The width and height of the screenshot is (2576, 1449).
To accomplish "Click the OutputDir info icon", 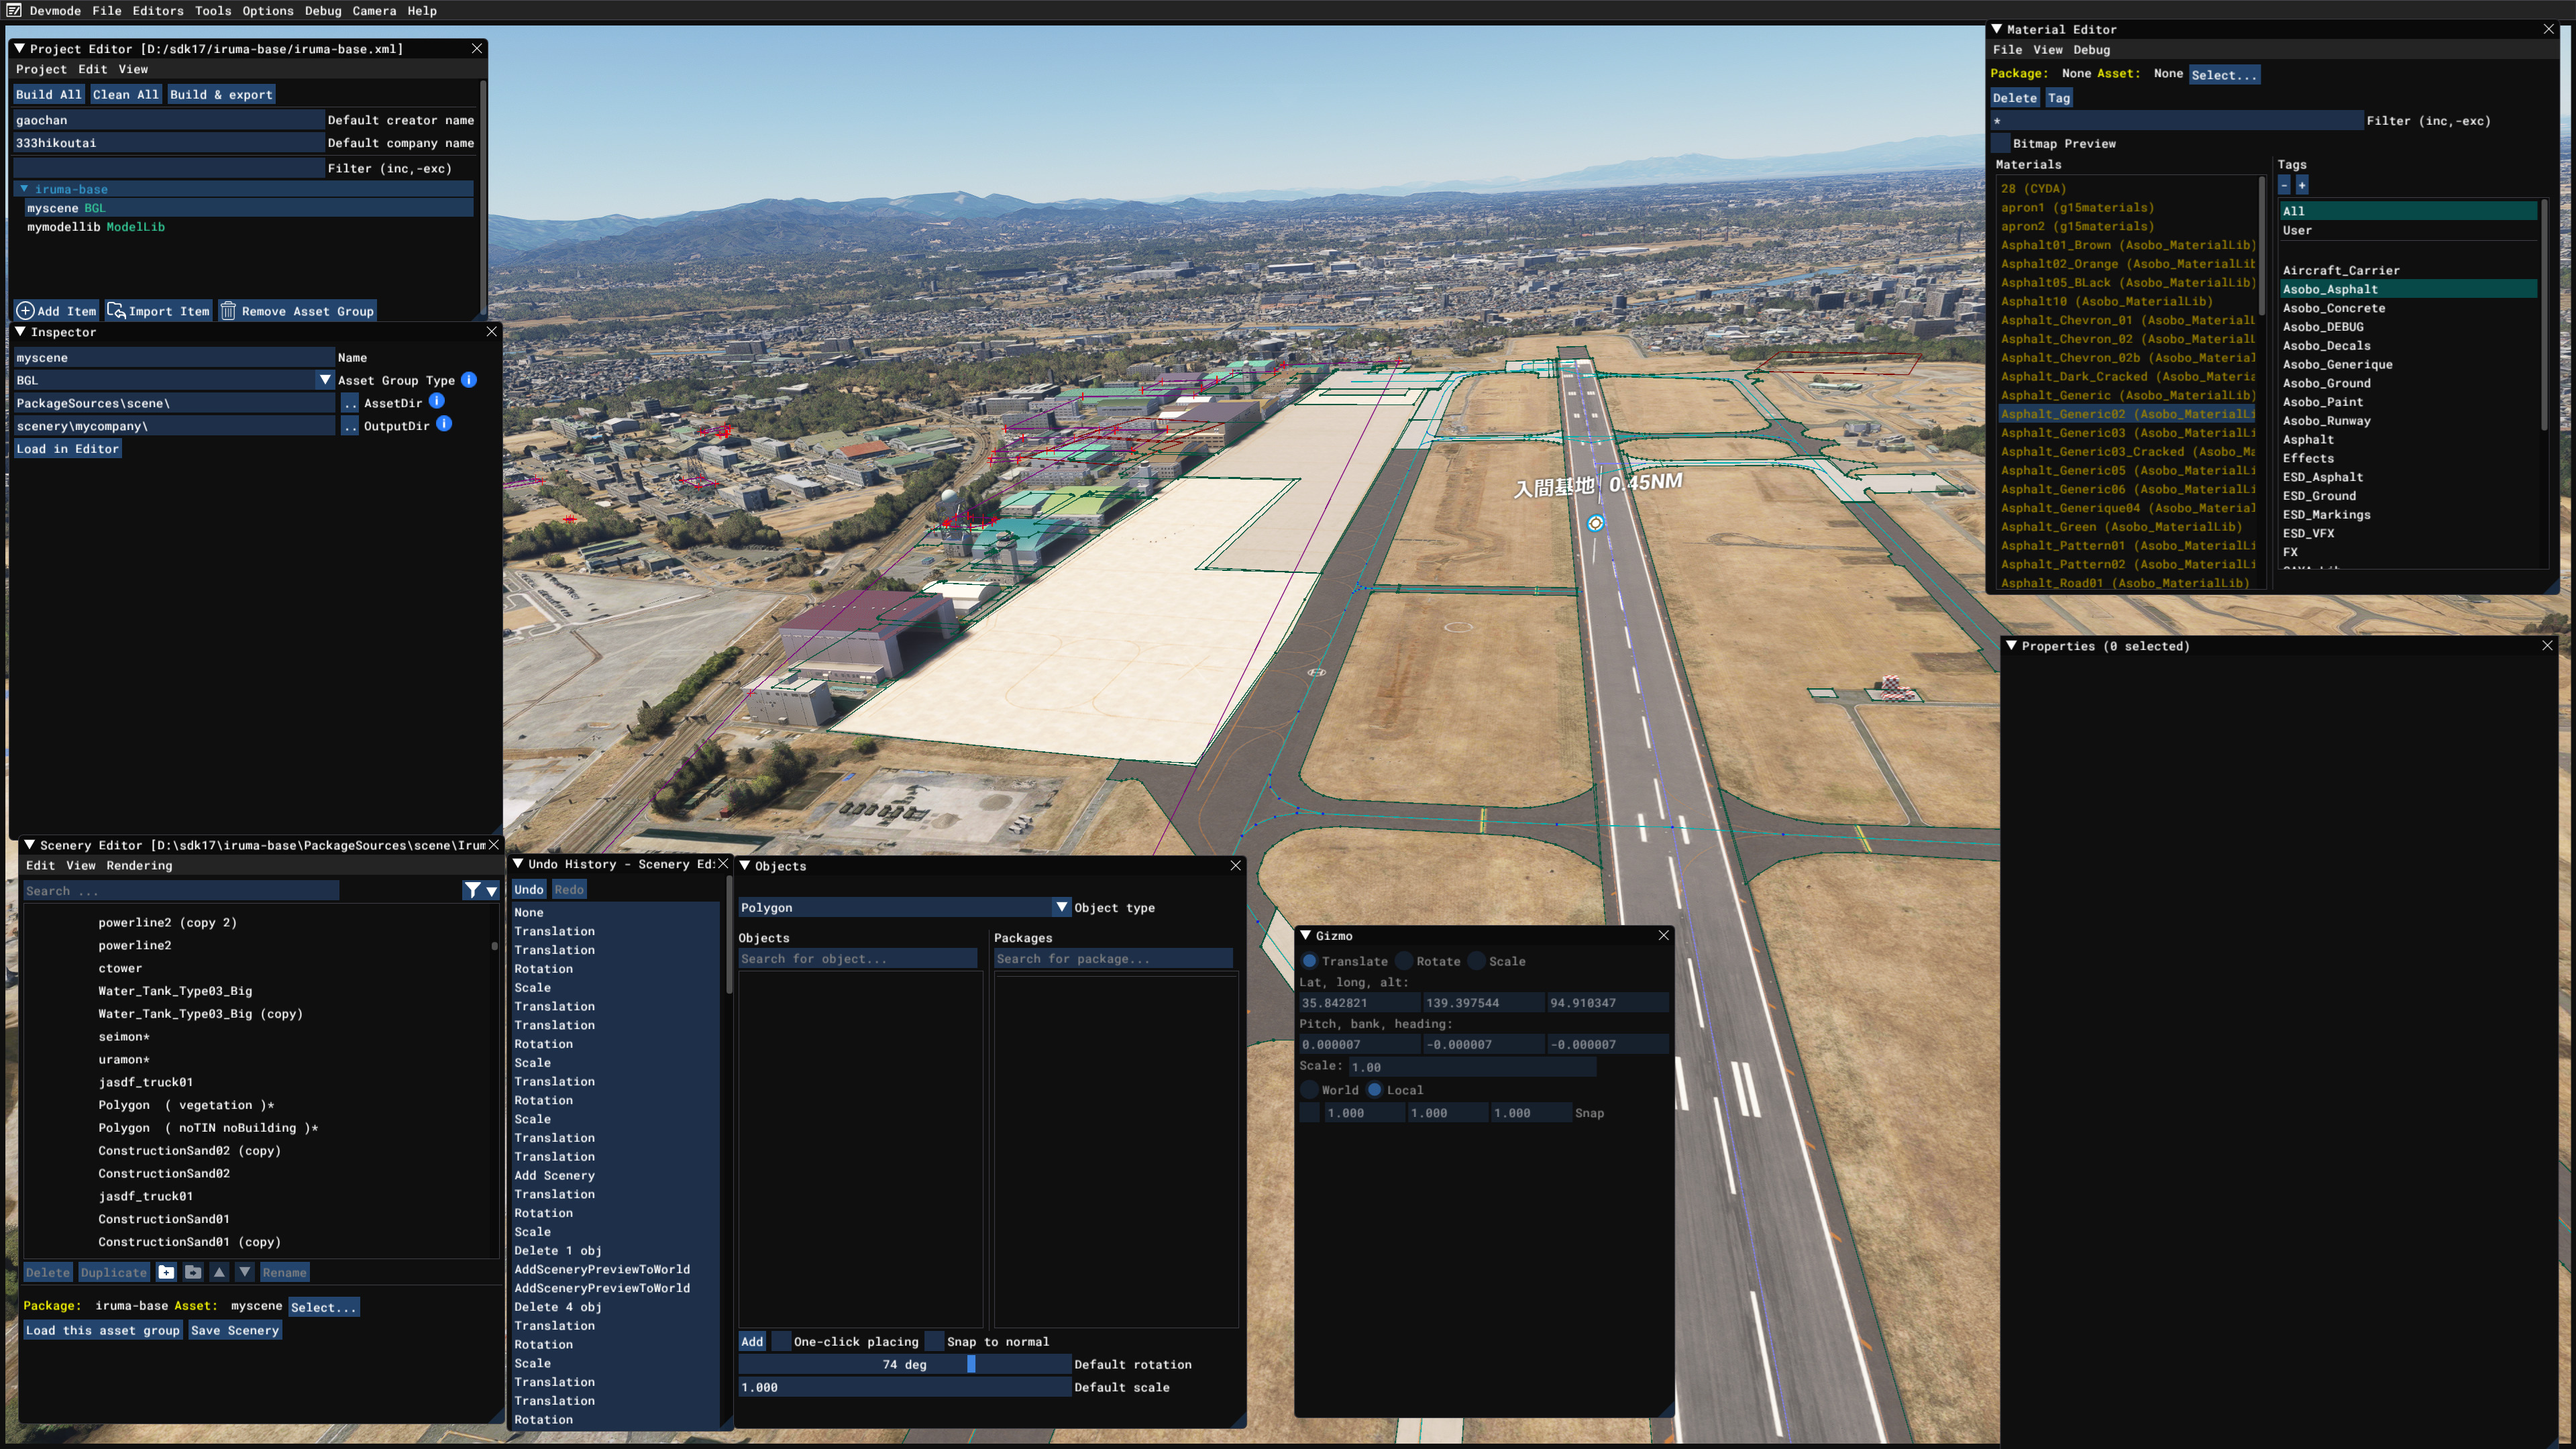I will coord(444,424).
